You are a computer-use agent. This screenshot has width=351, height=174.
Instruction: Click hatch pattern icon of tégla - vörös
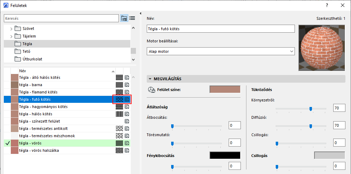click(119, 143)
